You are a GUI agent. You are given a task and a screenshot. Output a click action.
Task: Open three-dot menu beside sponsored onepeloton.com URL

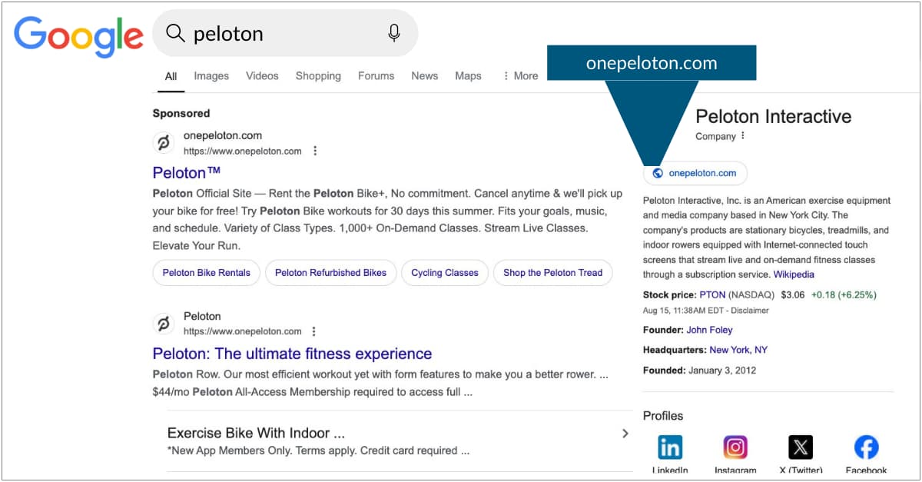pyautogui.click(x=315, y=151)
